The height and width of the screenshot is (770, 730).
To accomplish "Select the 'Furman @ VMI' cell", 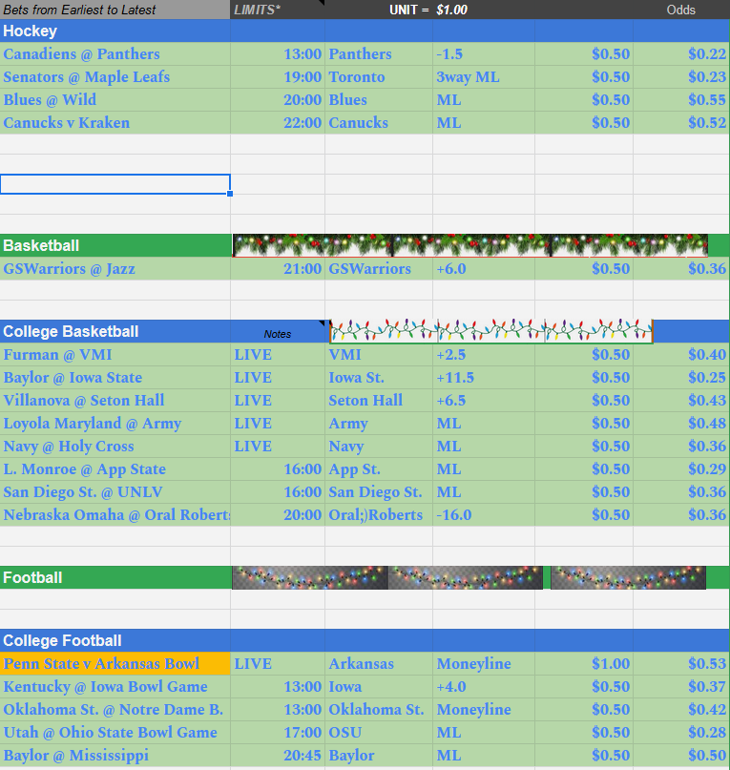I will tap(115, 355).
